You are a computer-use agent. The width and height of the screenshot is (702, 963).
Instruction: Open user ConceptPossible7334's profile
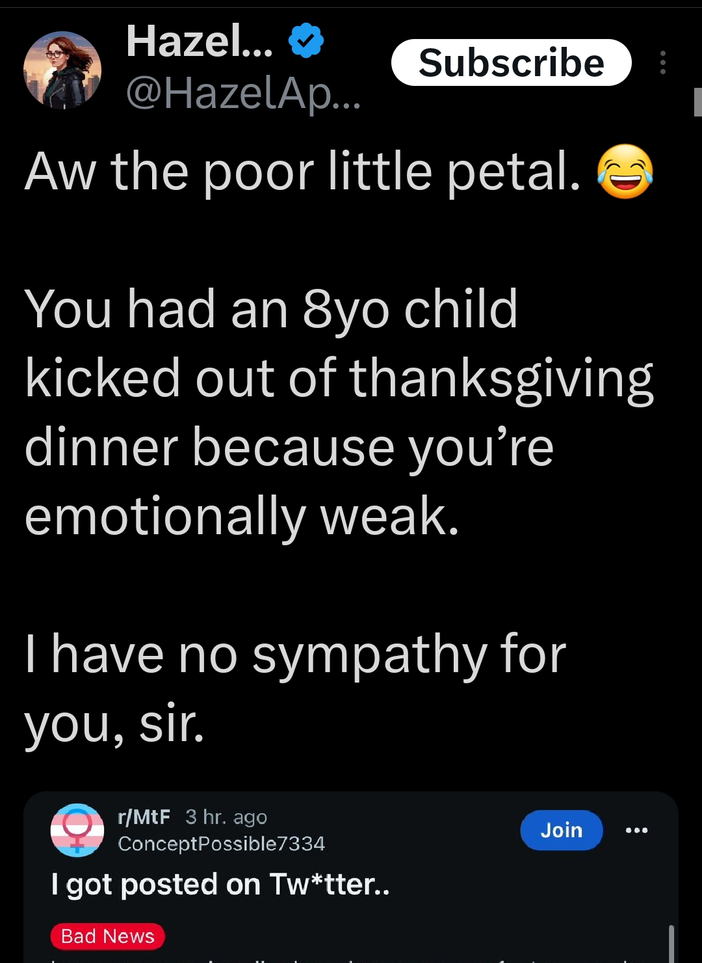point(221,844)
